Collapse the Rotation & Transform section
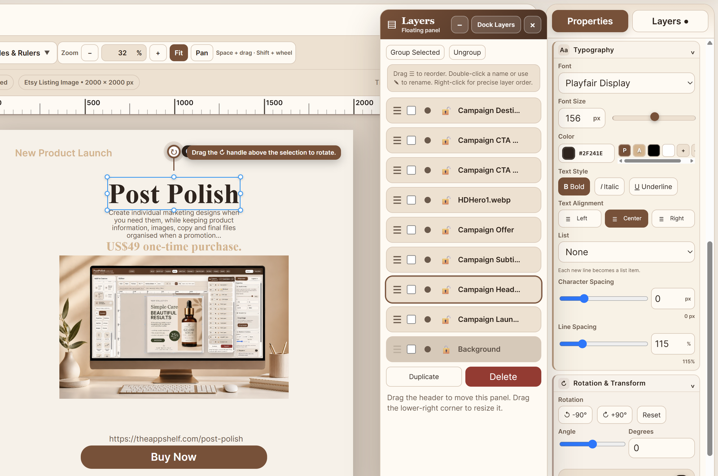718x476 pixels. (x=692, y=386)
